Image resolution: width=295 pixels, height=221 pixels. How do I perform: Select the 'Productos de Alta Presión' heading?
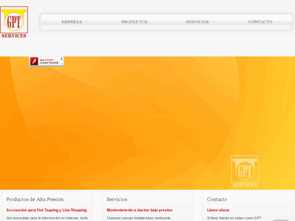tap(35, 200)
